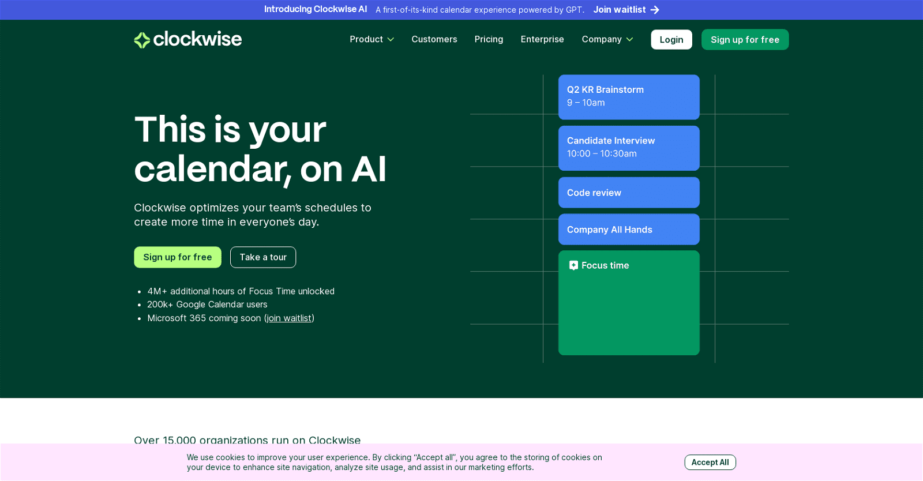Select the Q2 KR Brainstorm event card
The height and width of the screenshot is (481, 923).
628,97
